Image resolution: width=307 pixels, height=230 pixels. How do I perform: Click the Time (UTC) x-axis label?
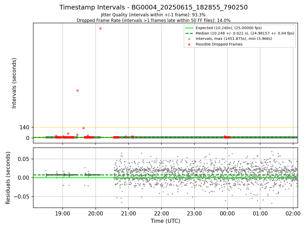165,221
